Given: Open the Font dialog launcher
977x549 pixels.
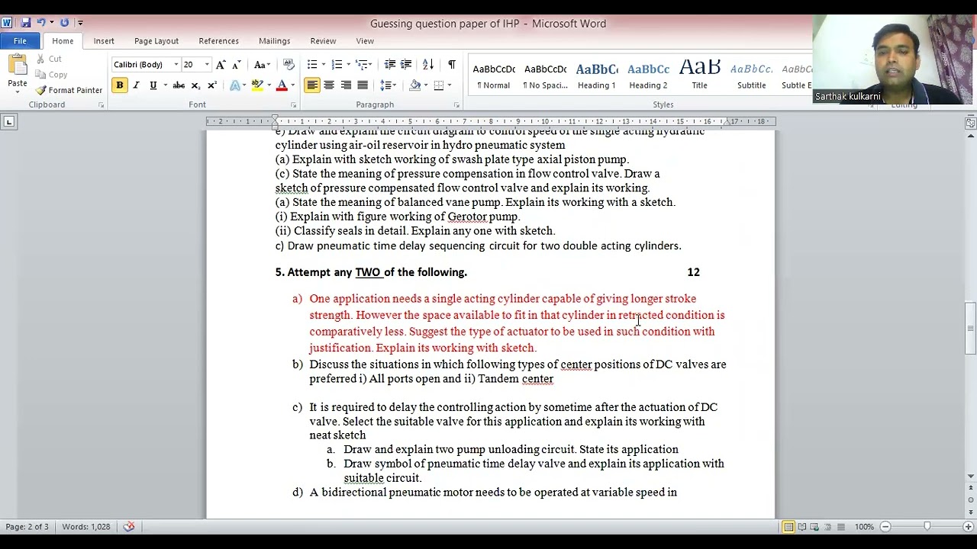Looking at the screenshot, I should [292, 105].
